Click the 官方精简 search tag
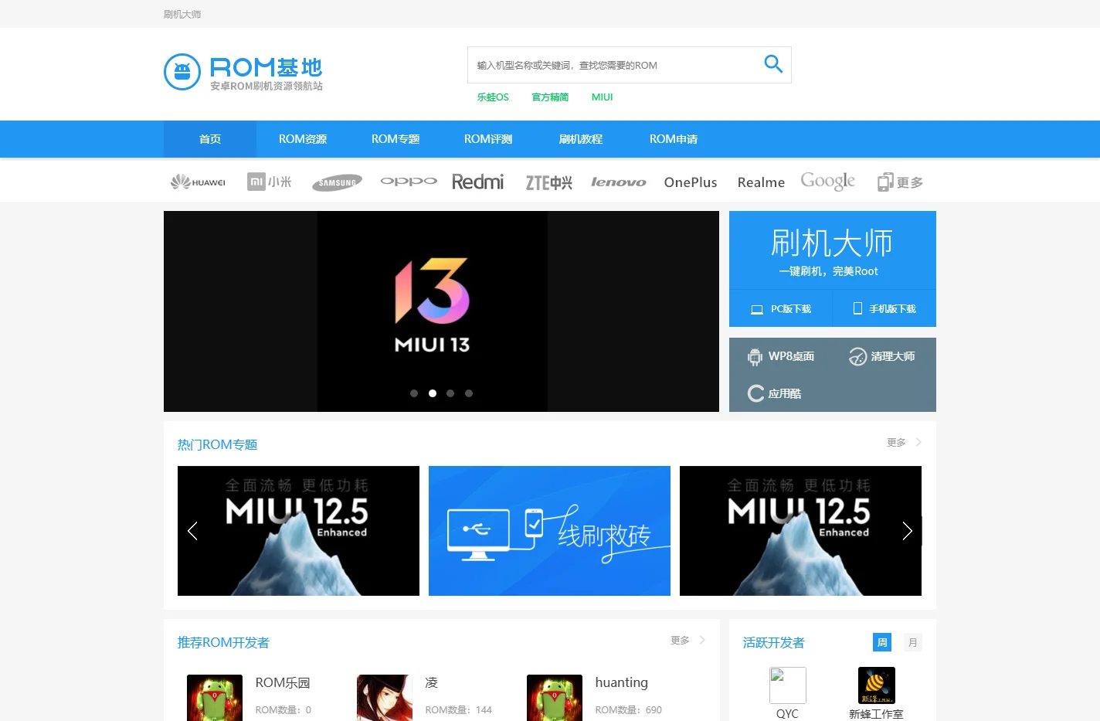1100x721 pixels. (x=550, y=97)
